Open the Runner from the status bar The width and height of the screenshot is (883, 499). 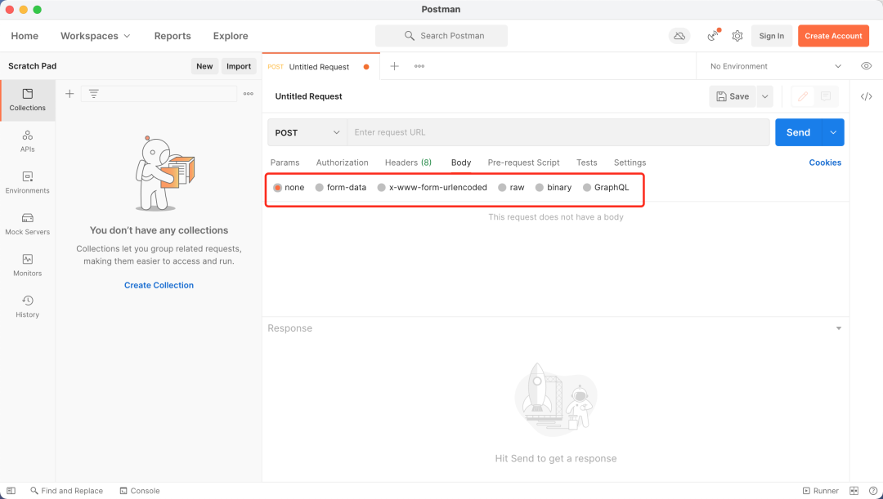[821, 491]
